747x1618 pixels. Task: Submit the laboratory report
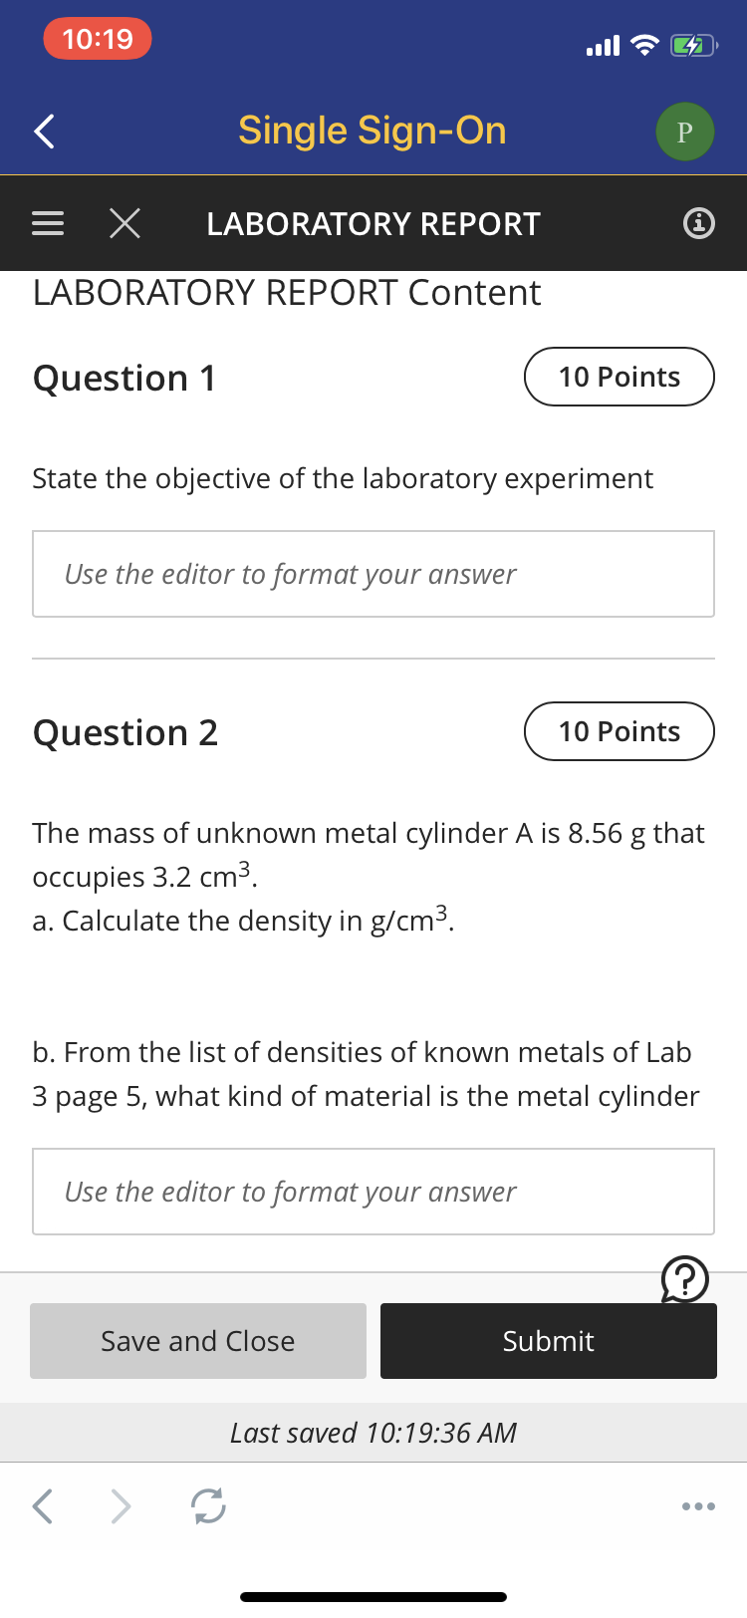[x=549, y=1341]
